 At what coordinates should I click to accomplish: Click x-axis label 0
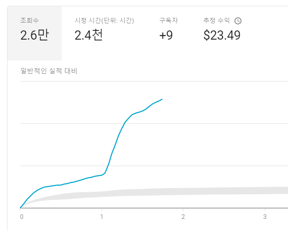(x=22, y=217)
